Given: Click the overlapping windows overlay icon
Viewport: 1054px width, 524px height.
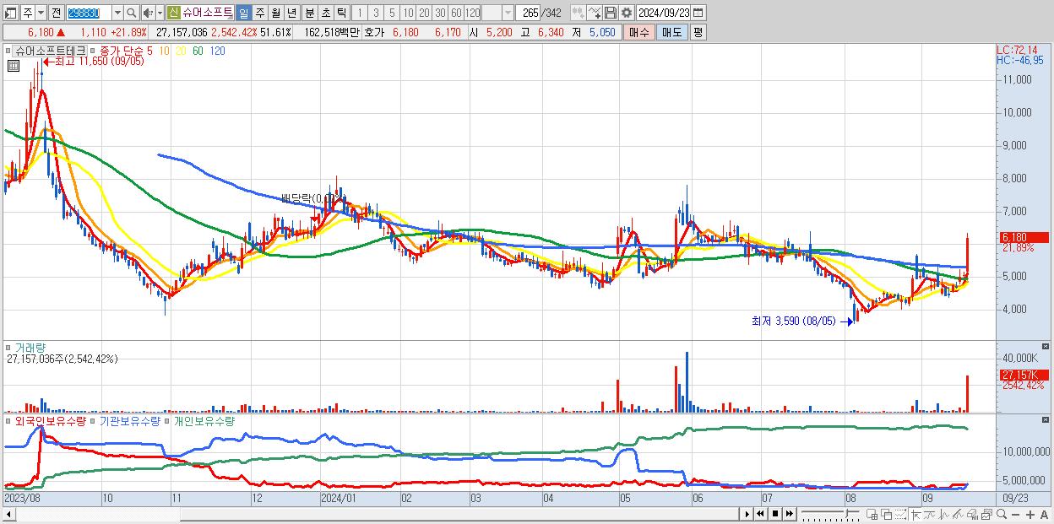Looking at the screenshot, I should click(x=886, y=514).
